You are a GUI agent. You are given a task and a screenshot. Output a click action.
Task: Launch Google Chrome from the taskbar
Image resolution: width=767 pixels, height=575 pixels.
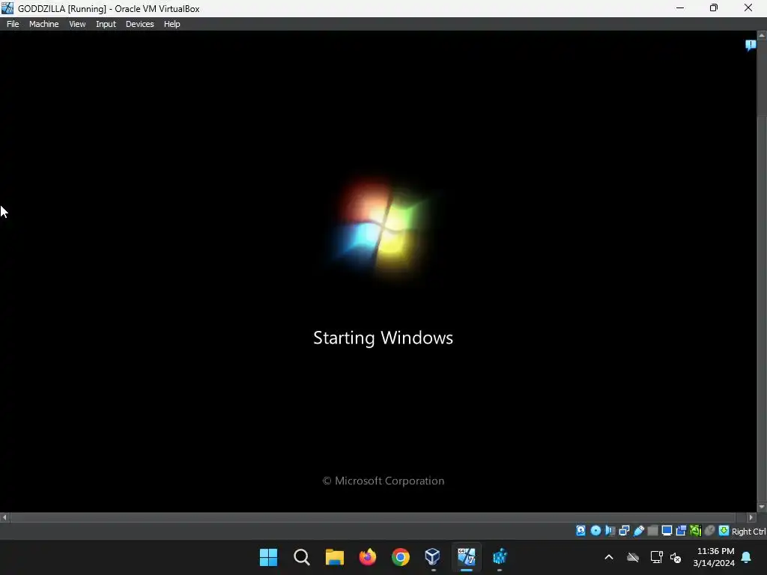400,557
